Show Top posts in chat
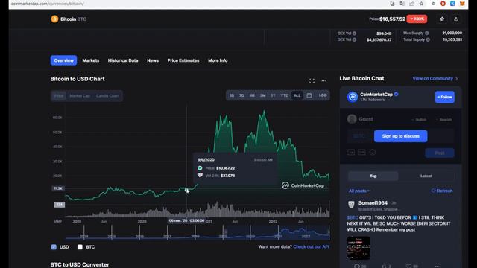This screenshot has height=268, width=477. 373,176
